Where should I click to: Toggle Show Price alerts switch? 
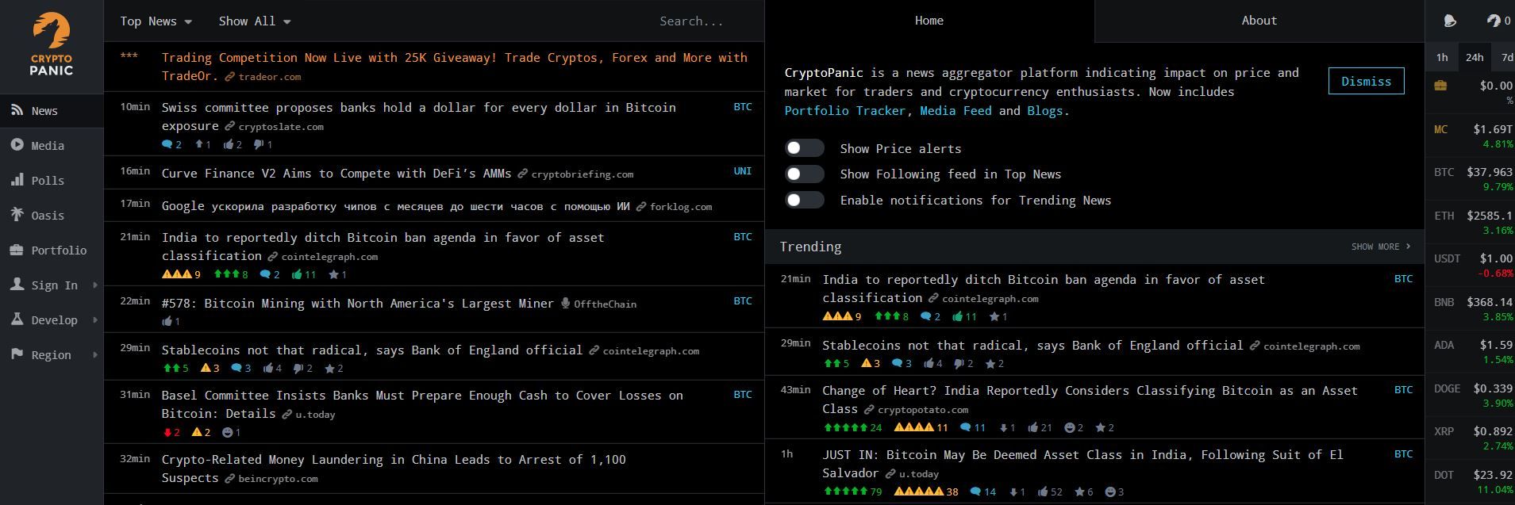point(804,148)
